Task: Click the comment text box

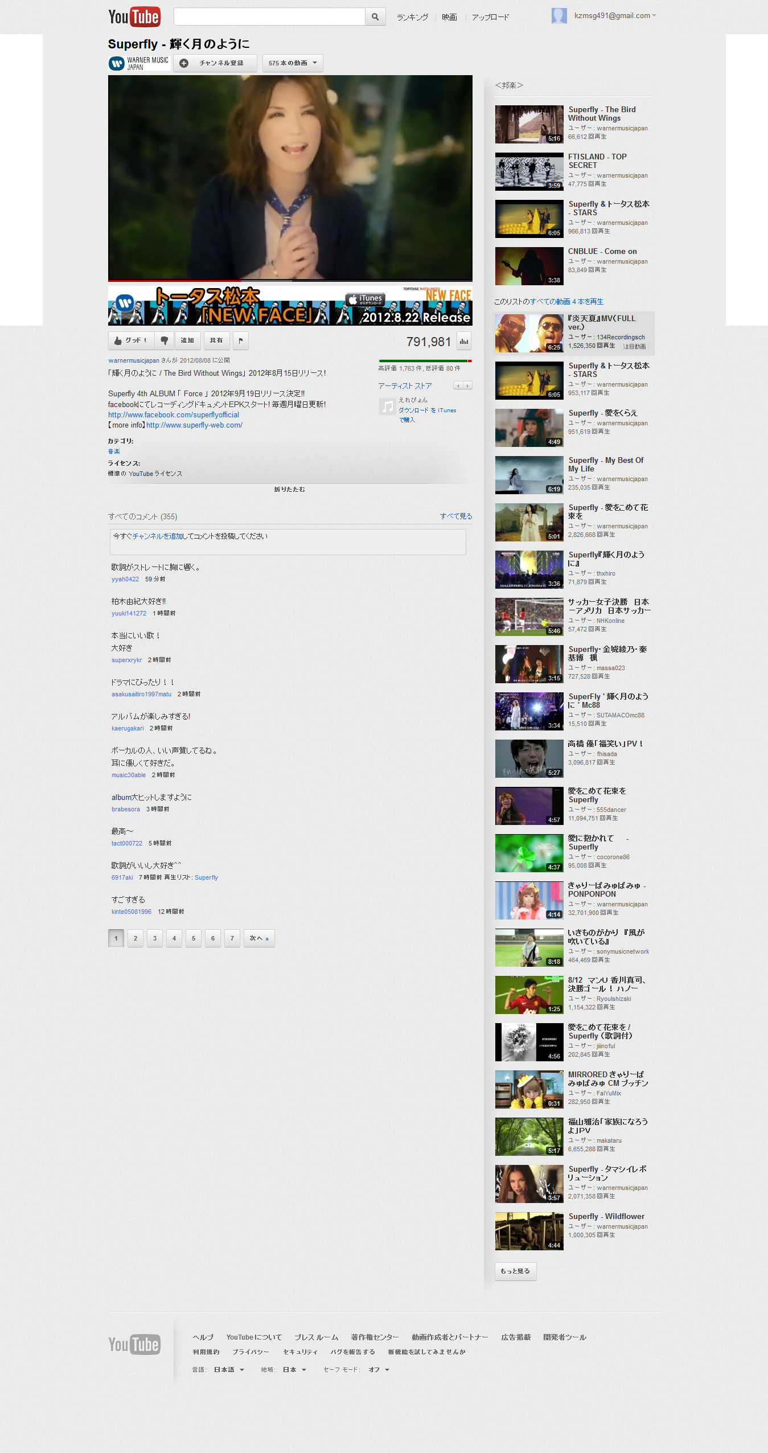Action: pyautogui.click(x=288, y=542)
